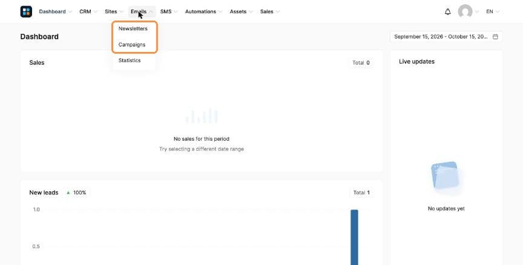Click the Sales card heading
523x265 pixels.
coord(37,63)
